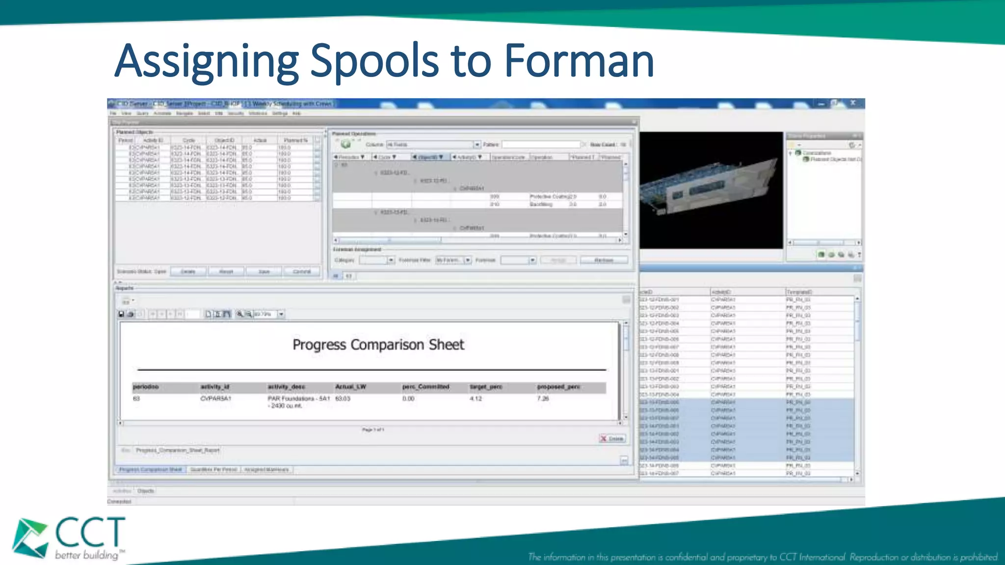Click the 3D model viewport
The image size is (1005, 565).
pos(711,190)
